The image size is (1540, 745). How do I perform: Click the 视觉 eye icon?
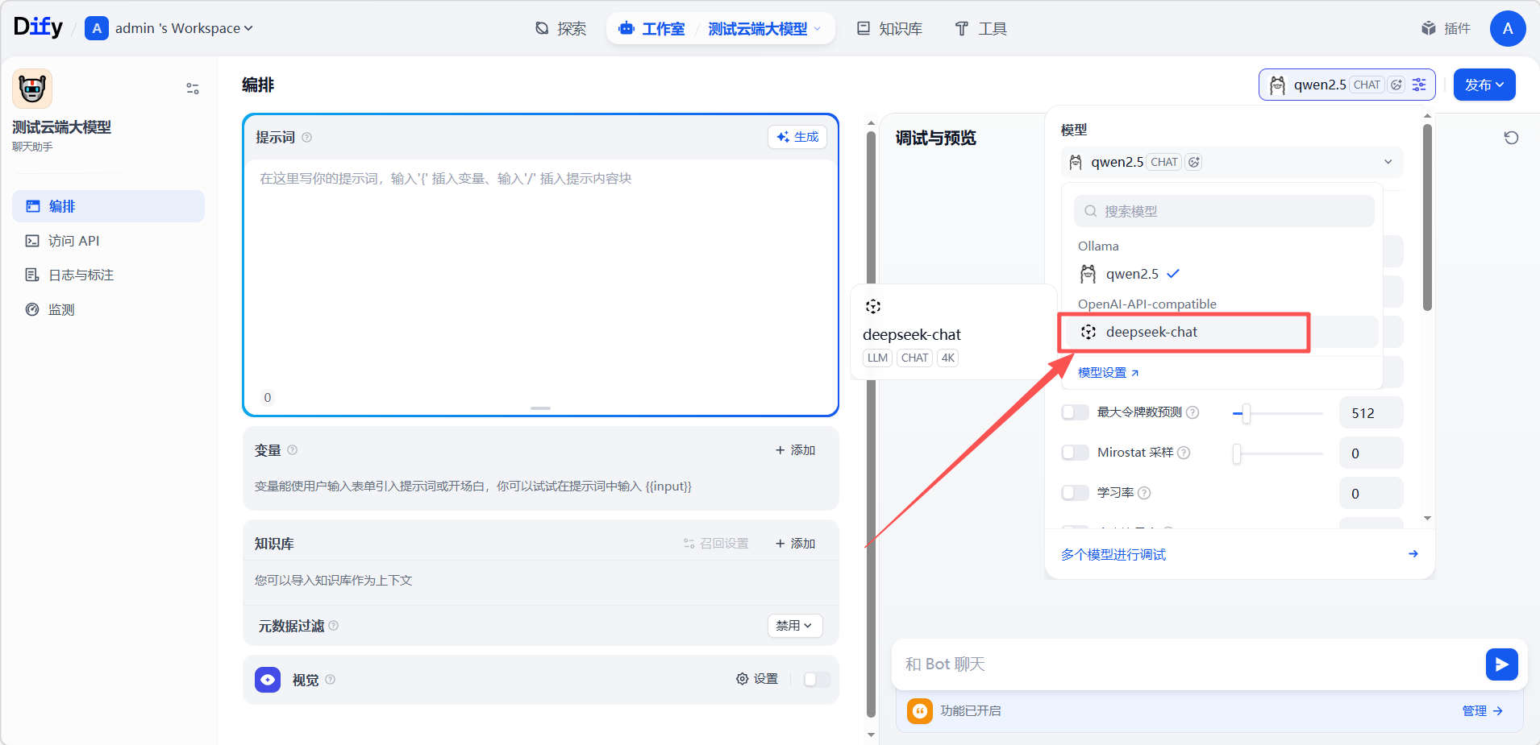coord(268,680)
